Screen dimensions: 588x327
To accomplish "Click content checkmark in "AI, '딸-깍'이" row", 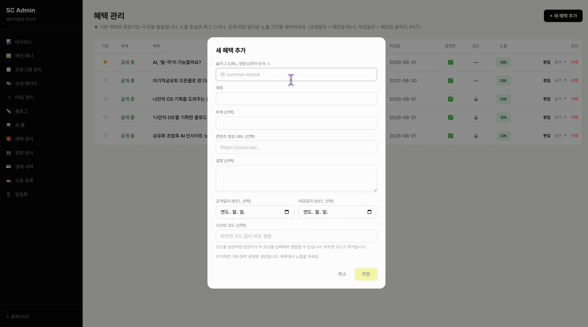I will (x=450, y=62).
